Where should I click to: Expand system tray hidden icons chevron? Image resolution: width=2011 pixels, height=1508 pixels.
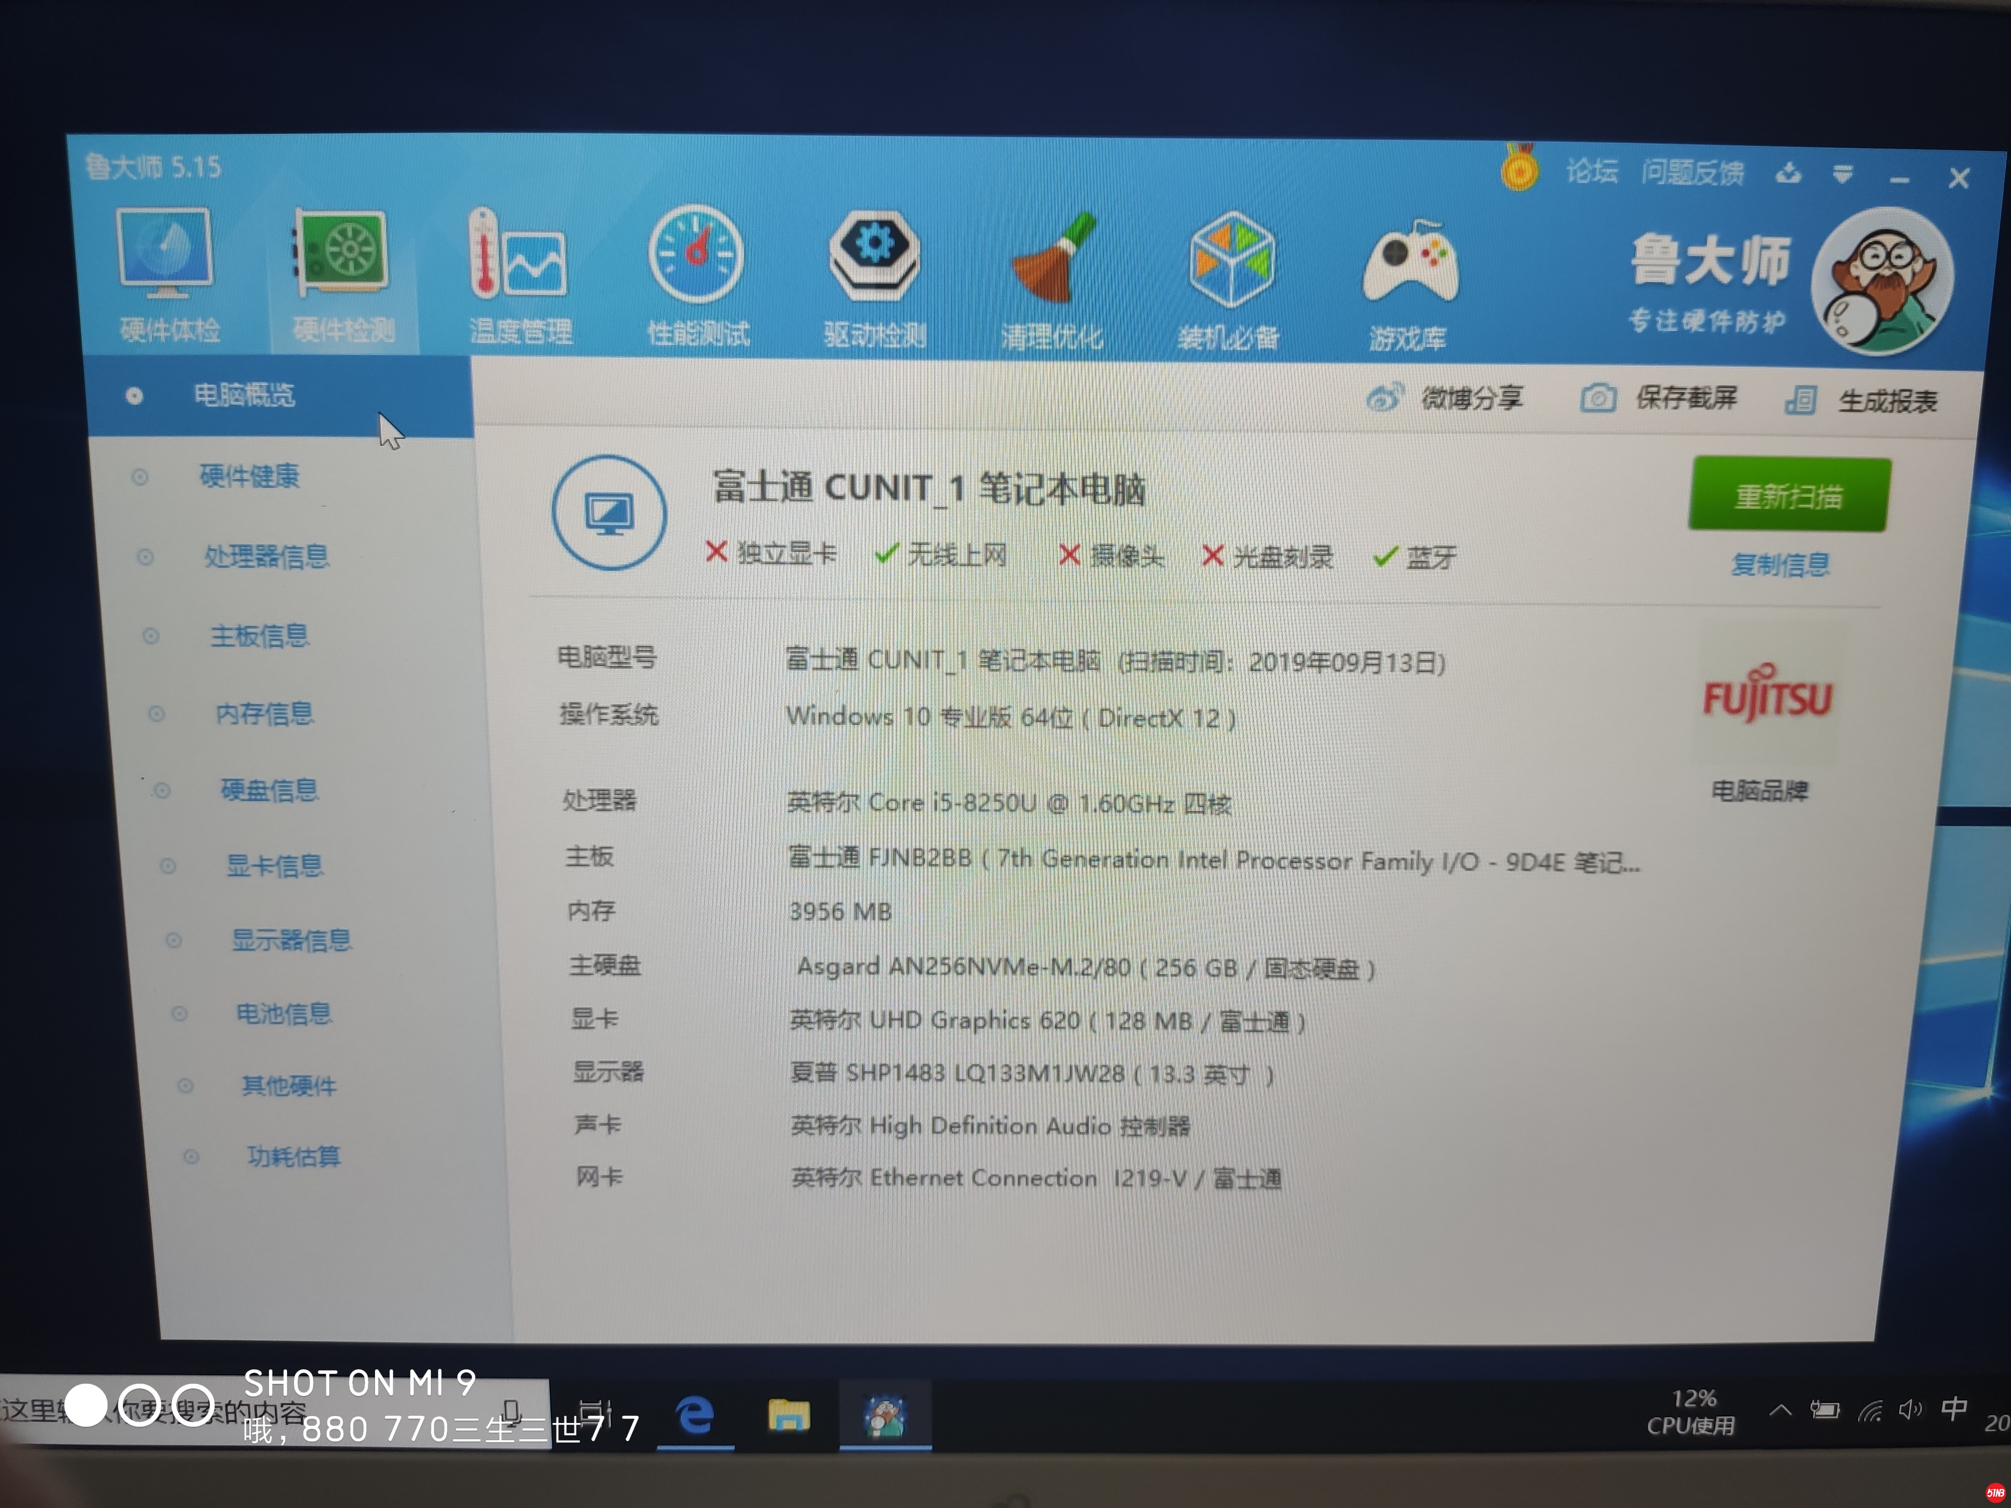pyautogui.click(x=1780, y=1410)
